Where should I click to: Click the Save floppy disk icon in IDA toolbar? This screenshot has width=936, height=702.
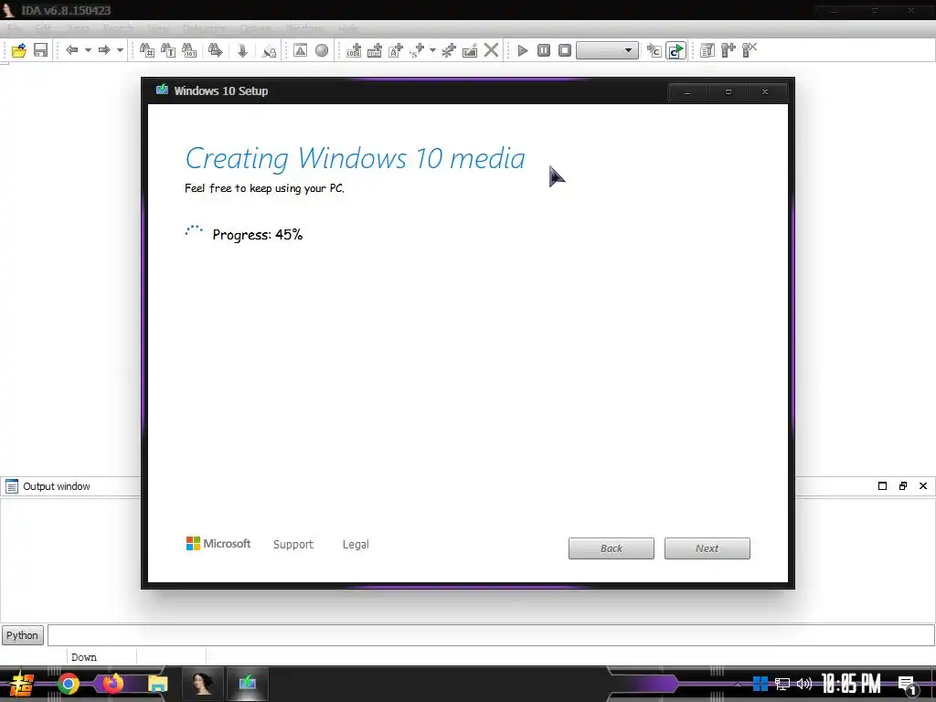click(x=40, y=51)
